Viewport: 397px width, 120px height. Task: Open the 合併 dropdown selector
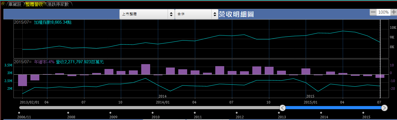[197, 14]
